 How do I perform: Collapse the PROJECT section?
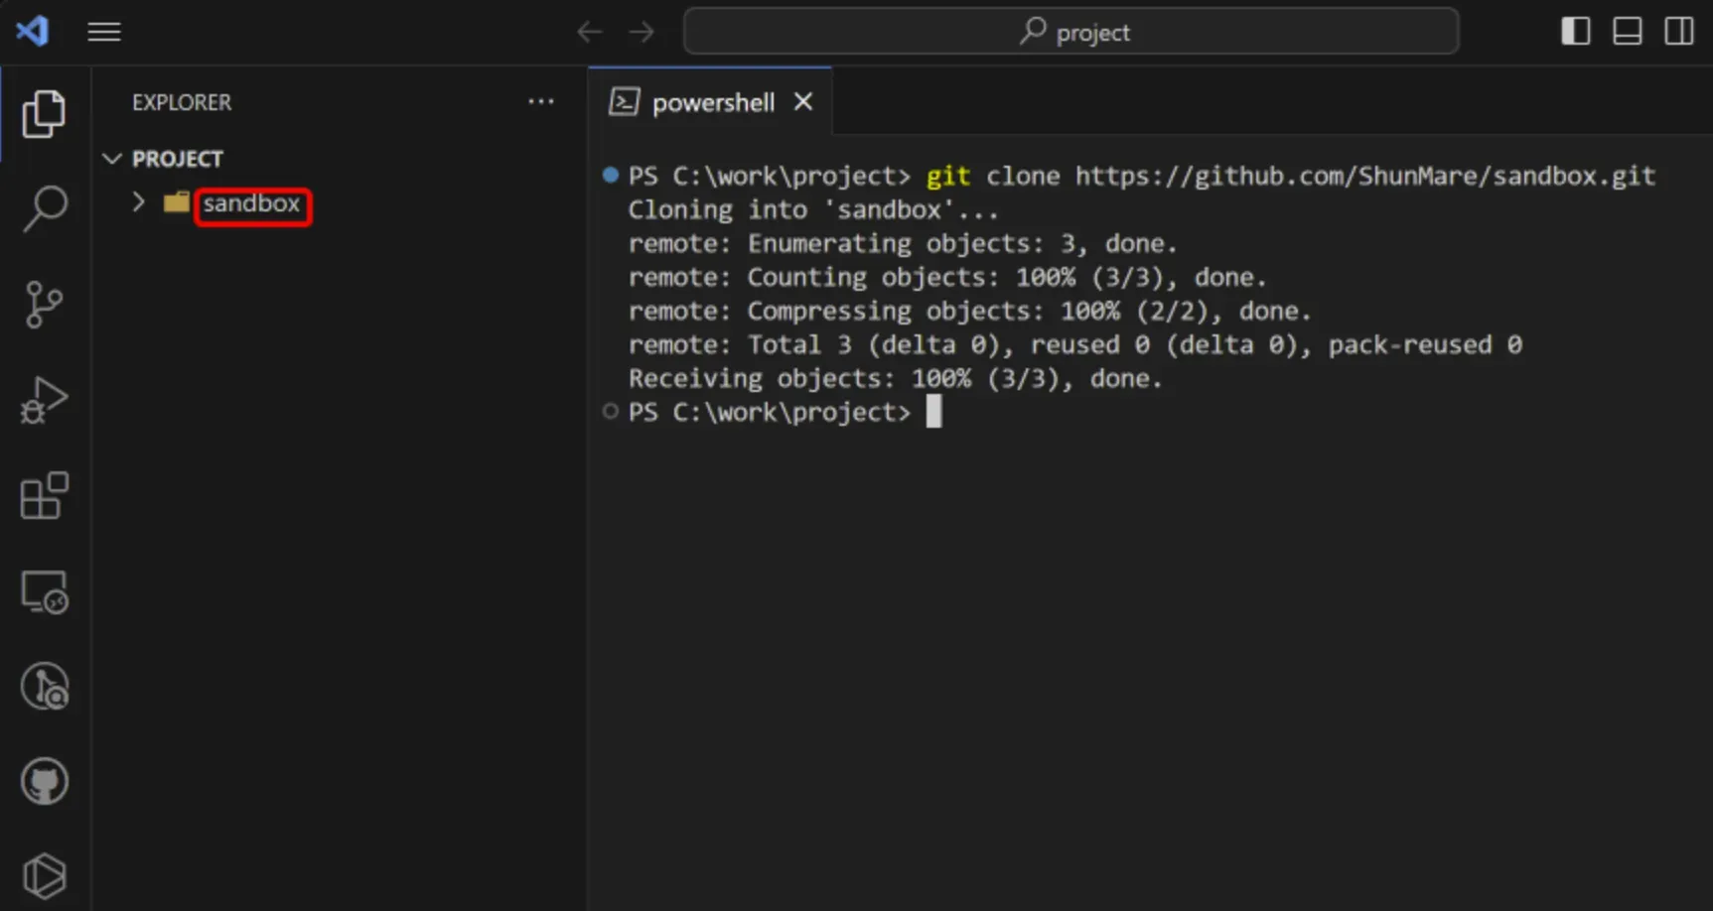pyautogui.click(x=112, y=159)
